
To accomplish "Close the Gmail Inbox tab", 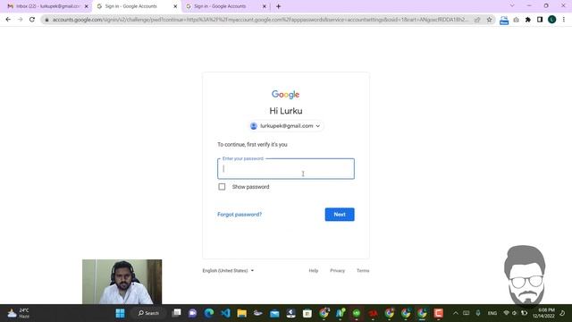I will 87,6.
